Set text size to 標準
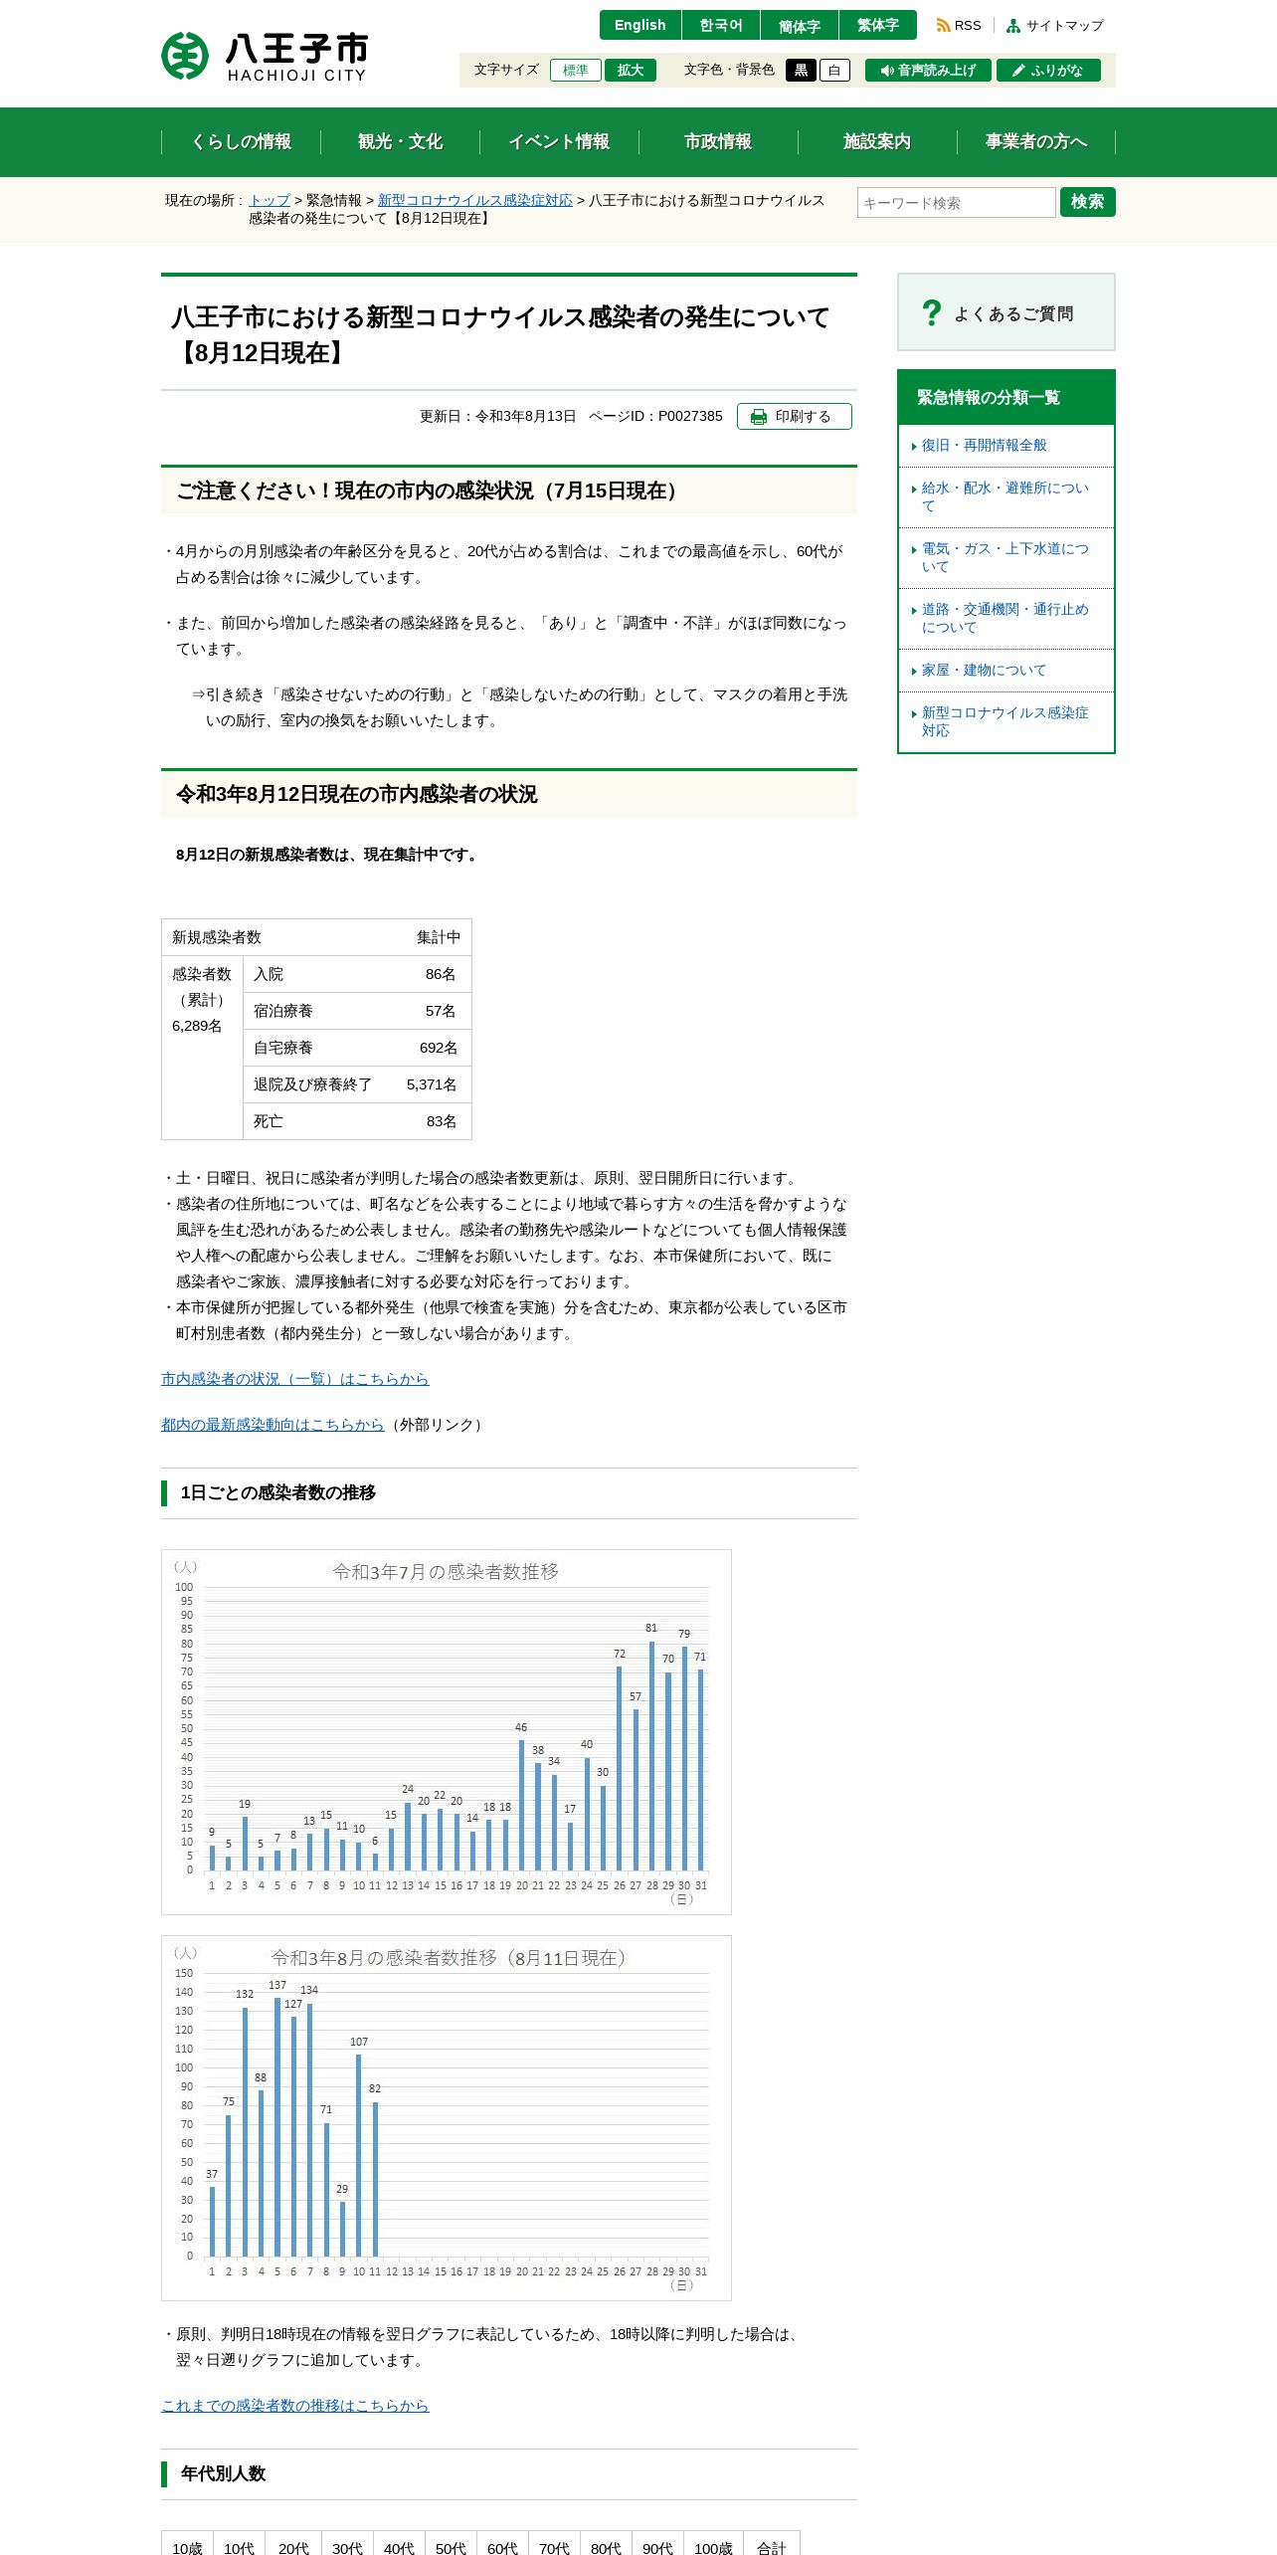 click(575, 70)
